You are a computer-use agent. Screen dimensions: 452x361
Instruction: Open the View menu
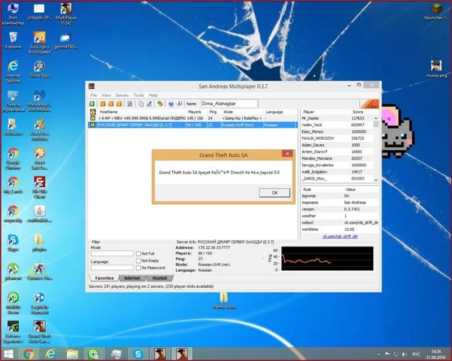pyautogui.click(x=106, y=95)
